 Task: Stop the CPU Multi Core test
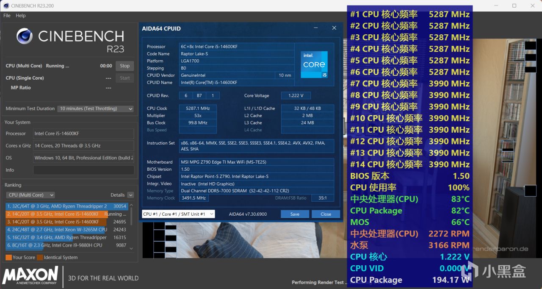pyautogui.click(x=124, y=66)
